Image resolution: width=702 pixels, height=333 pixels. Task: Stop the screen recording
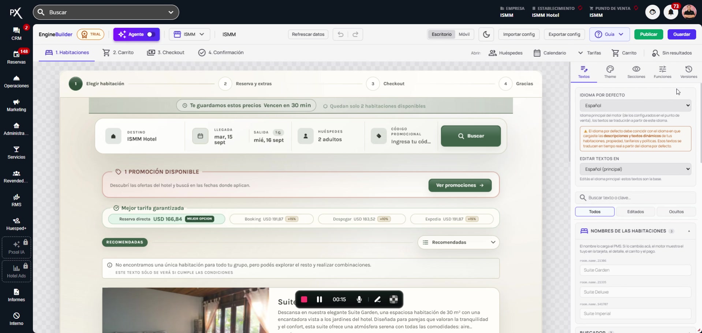pos(304,299)
